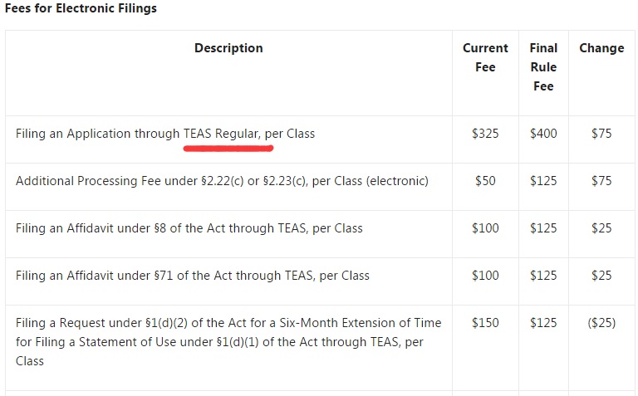Click the $25 change for §8 Affidavit
The width and height of the screenshot is (638, 396).
[601, 227]
